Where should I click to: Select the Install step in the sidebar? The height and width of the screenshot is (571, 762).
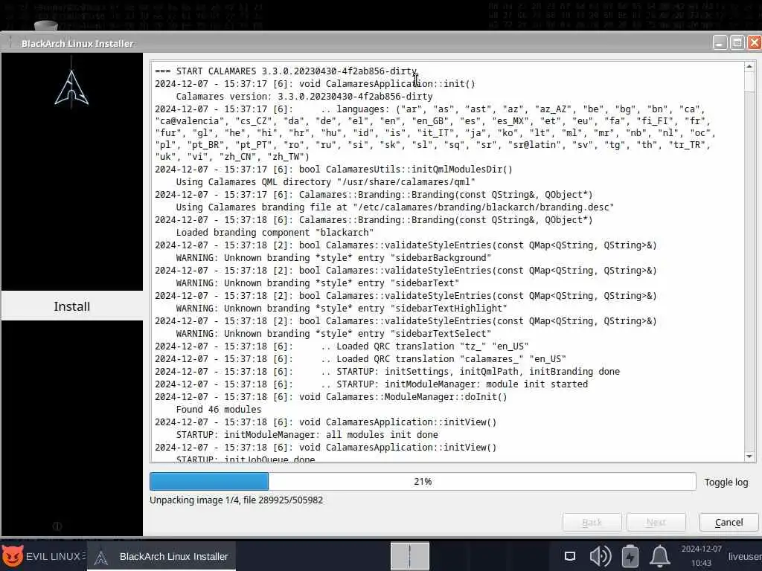click(x=72, y=306)
